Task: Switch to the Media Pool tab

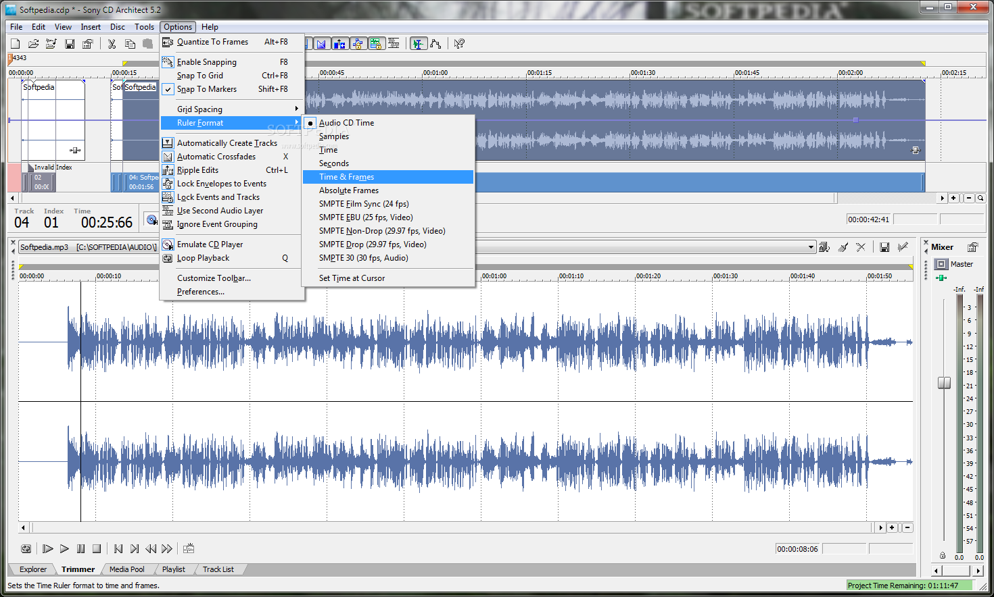Action: pyautogui.click(x=127, y=569)
